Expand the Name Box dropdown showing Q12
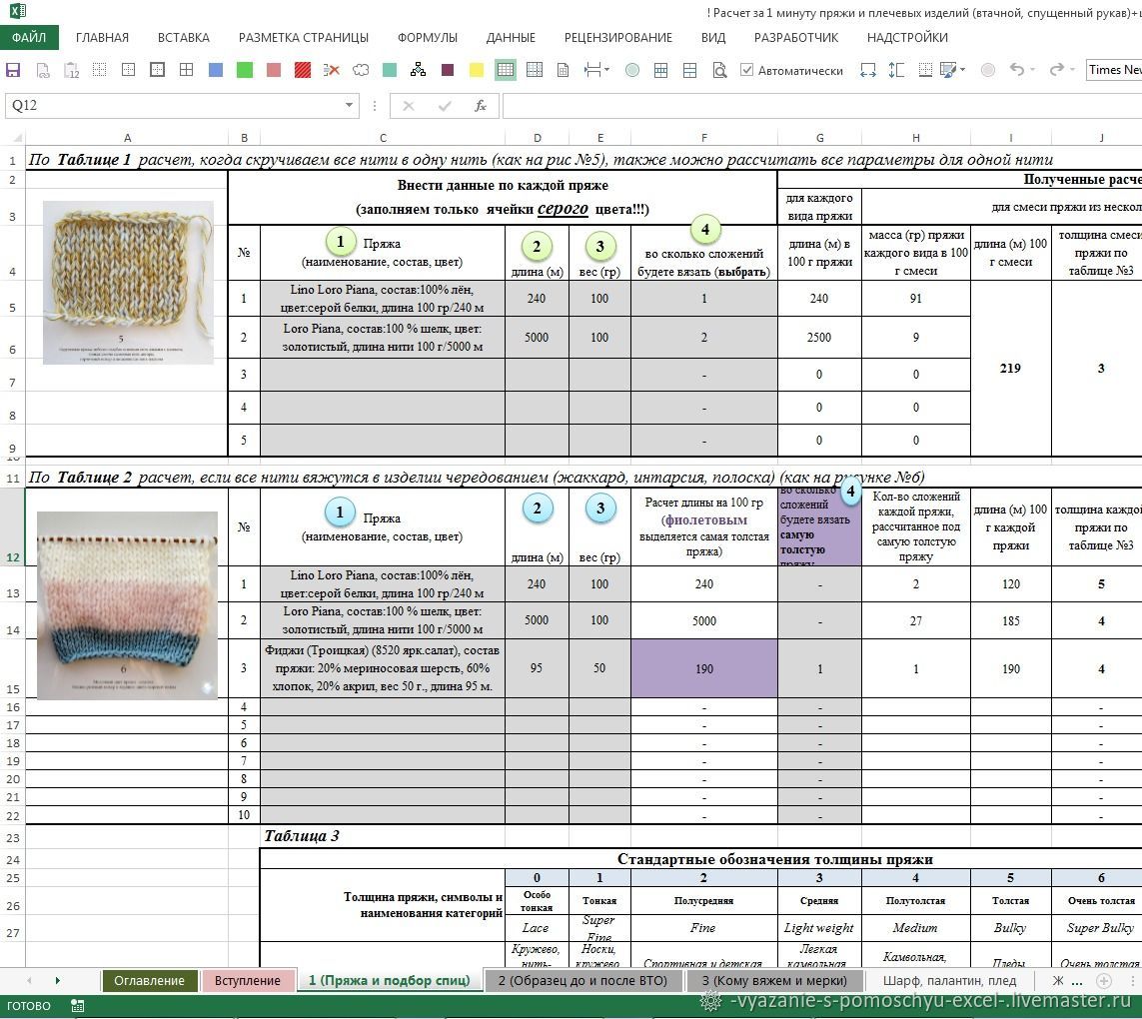Screen dimensions: 1142x1019 (350, 105)
